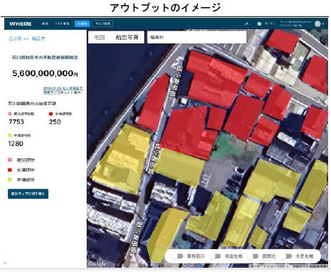Image resolution: width=331 pixels, height=272 pixels.
Task: Click the Google logo on the map
Action: coord(97,263)
